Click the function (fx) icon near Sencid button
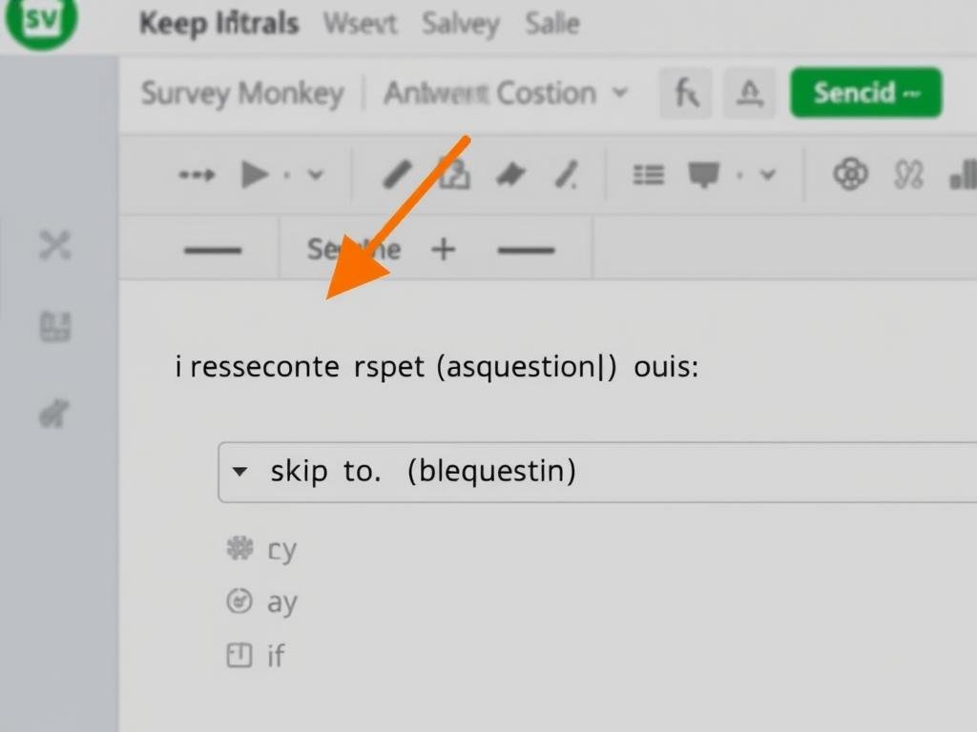 (x=686, y=92)
